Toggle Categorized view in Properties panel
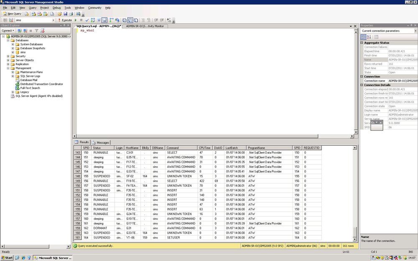This screenshot has width=418, height=261. coord(363,37)
